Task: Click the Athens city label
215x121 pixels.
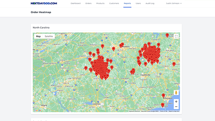Action: [44, 105]
